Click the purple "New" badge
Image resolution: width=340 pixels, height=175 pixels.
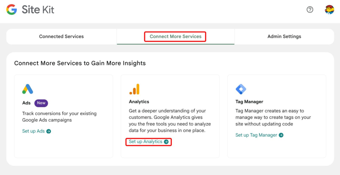pyautogui.click(x=41, y=103)
